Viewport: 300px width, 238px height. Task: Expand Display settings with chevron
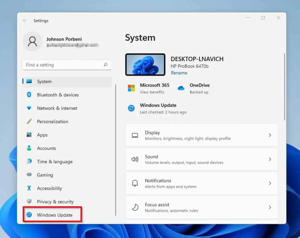(270, 135)
